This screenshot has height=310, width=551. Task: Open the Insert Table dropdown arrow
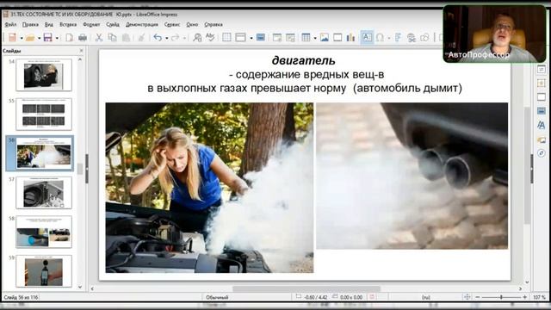(315, 38)
